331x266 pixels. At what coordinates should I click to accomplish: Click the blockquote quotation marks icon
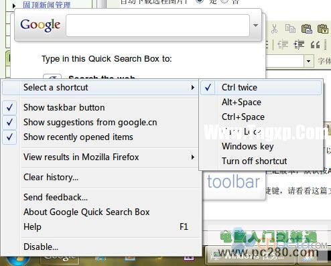(315, 45)
